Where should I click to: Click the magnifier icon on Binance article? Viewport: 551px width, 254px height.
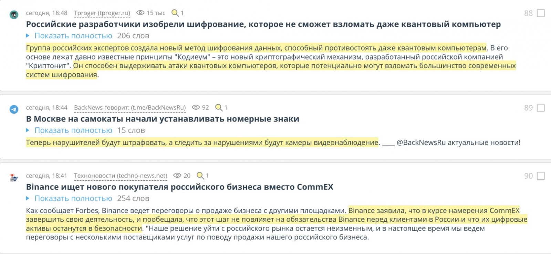point(200,176)
